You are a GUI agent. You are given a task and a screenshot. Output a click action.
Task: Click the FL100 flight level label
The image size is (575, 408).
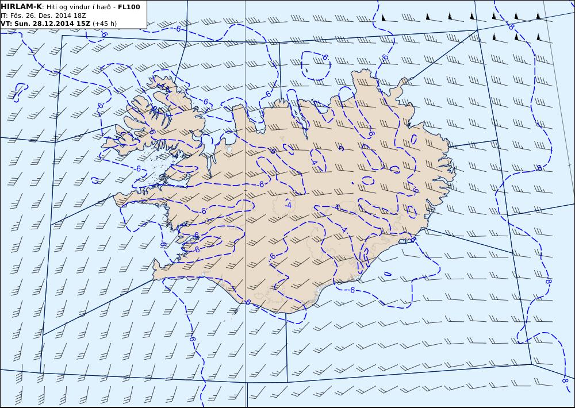point(129,7)
